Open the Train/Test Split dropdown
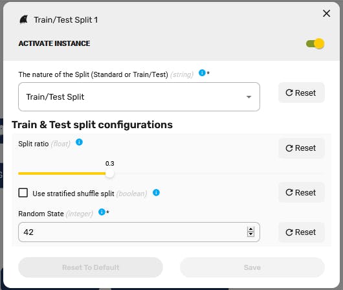Screen dimensions: 343x290 pos(139,96)
